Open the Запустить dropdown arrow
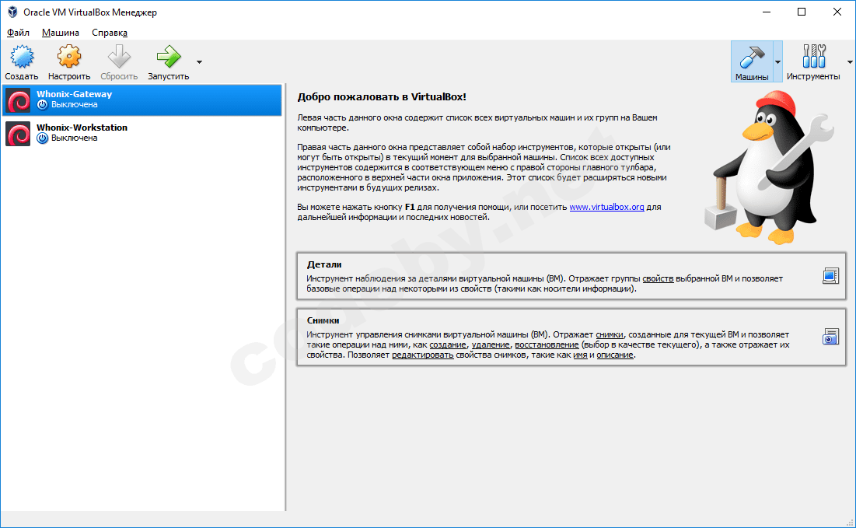Image resolution: width=856 pixels, height=528 pixels. [x=197, y=62]
